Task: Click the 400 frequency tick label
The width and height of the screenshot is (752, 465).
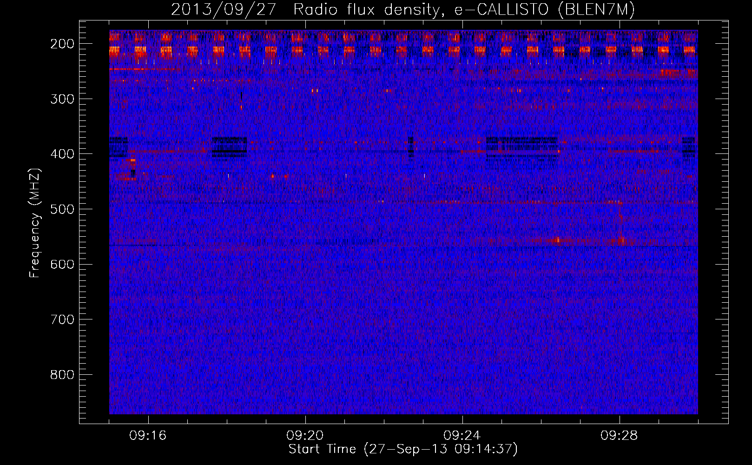Action: [x=62, y=154]
